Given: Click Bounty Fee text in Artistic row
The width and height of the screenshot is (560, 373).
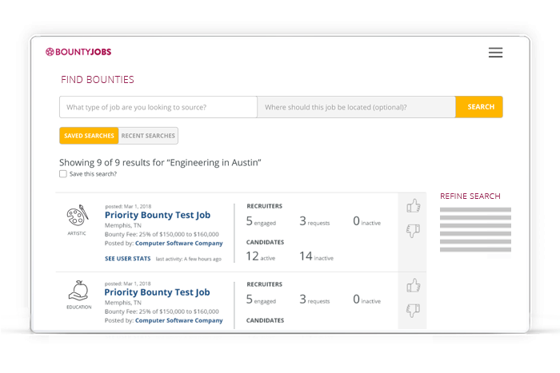Looking at the screenshot, I should point(162,234).
